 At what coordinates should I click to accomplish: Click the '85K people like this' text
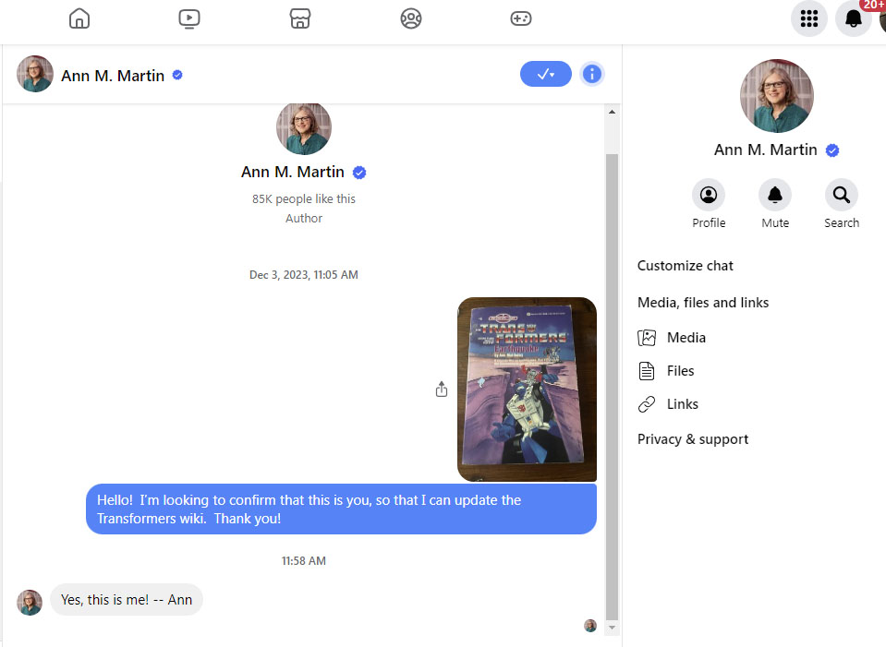[x=303, y=198]
